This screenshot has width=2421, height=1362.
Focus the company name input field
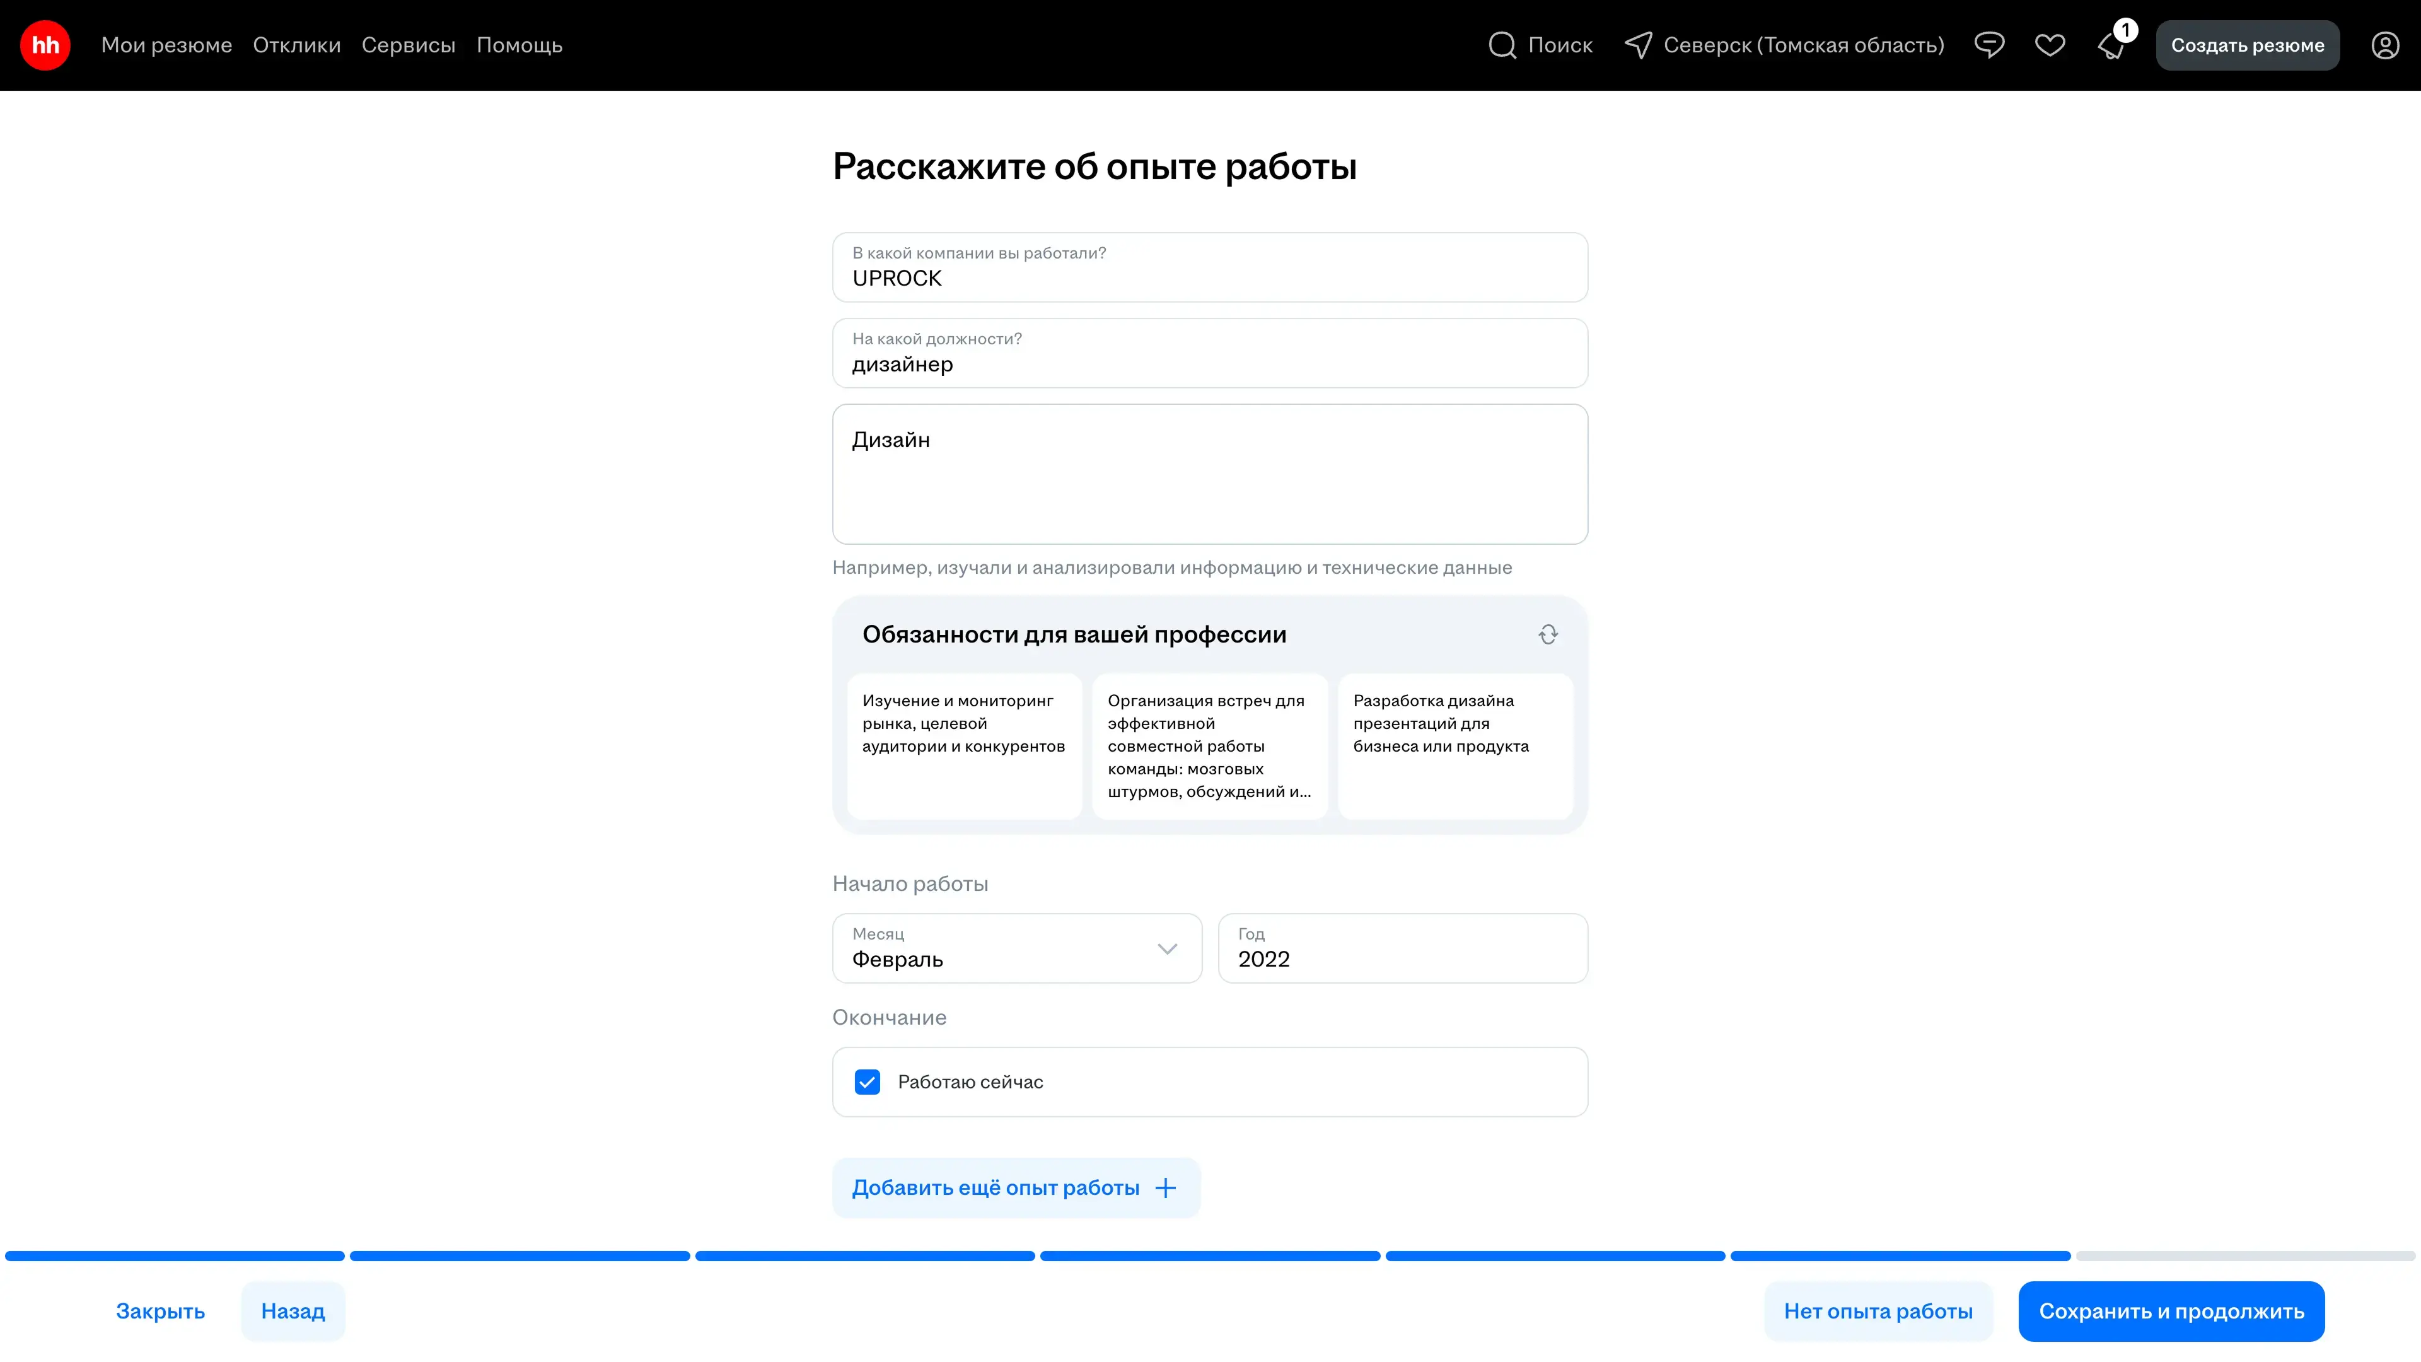click(1210, 268)
